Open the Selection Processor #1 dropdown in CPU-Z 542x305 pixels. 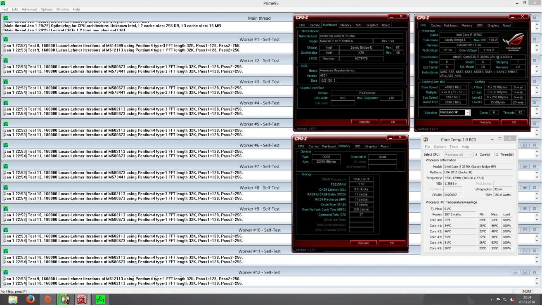click(x=467, y=113)
